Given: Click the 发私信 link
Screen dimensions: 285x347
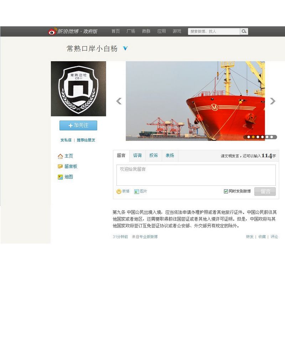Looking at the screenshot, I should [66, 140].
